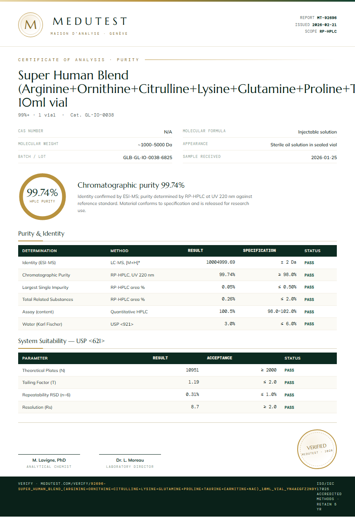Image resolution: width=355 pixels, height=529 pixels.
Task: Click signature name Dr. L. Moreau
Action: click(130, 460)
